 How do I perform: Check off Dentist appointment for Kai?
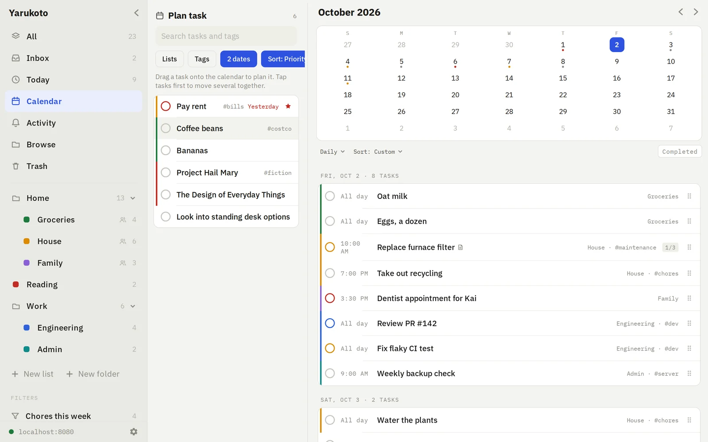click(x=330, y=298)
